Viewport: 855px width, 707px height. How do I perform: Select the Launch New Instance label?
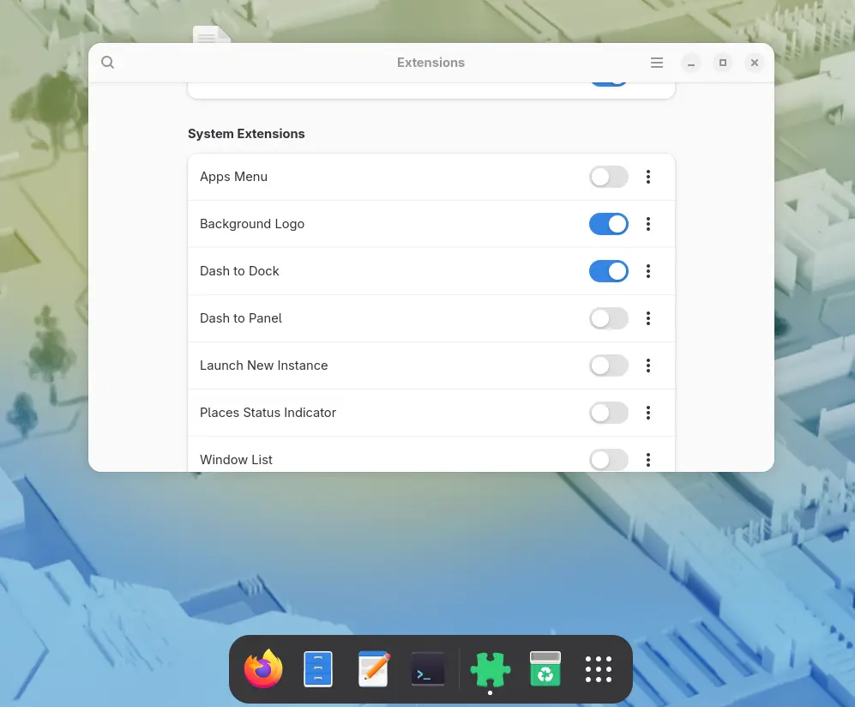pyautogui.click(x=263, y=366)
